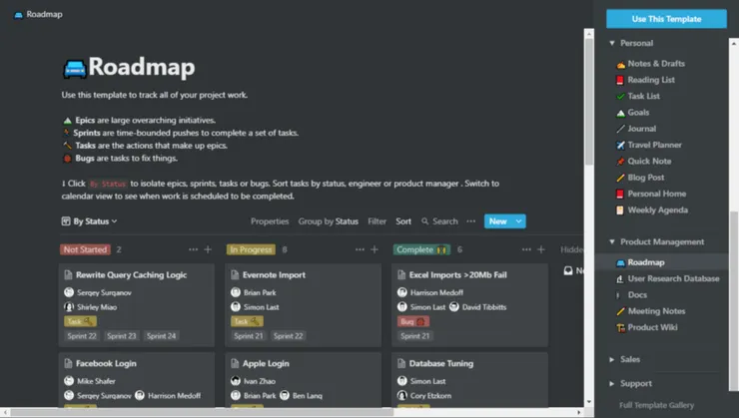This screenshot has height=418, width=739.
Task: Click the Quick Note pushpin icon
Action: (x=621, y=162)
